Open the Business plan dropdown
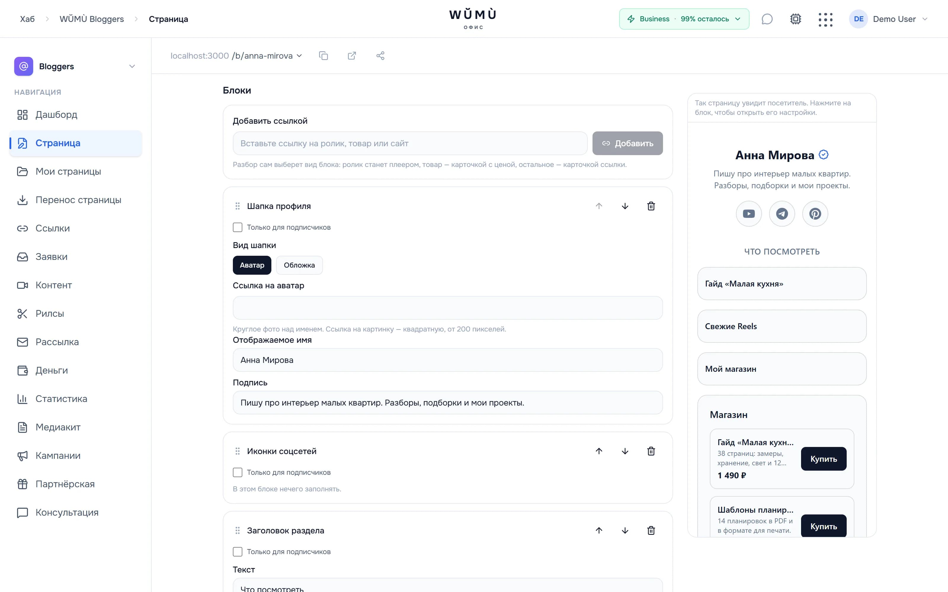 point(684,19)
